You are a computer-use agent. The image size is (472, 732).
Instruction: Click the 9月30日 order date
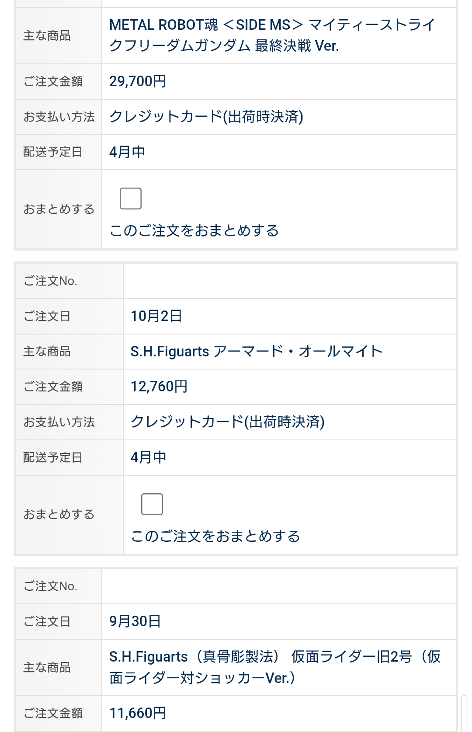tap(135, 621)
